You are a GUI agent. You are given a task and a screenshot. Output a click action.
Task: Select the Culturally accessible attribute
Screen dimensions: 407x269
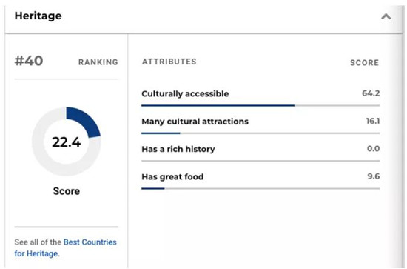click(x=185, y=93)
